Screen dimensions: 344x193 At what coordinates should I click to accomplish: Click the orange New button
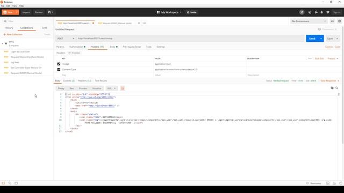(8, 12)
